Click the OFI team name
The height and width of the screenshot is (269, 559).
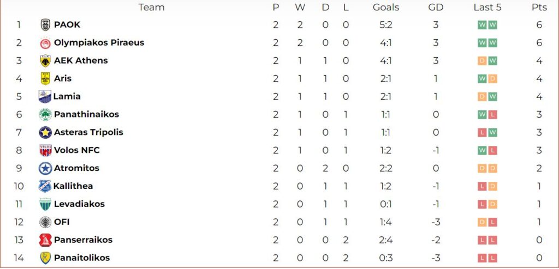(62, 222)
